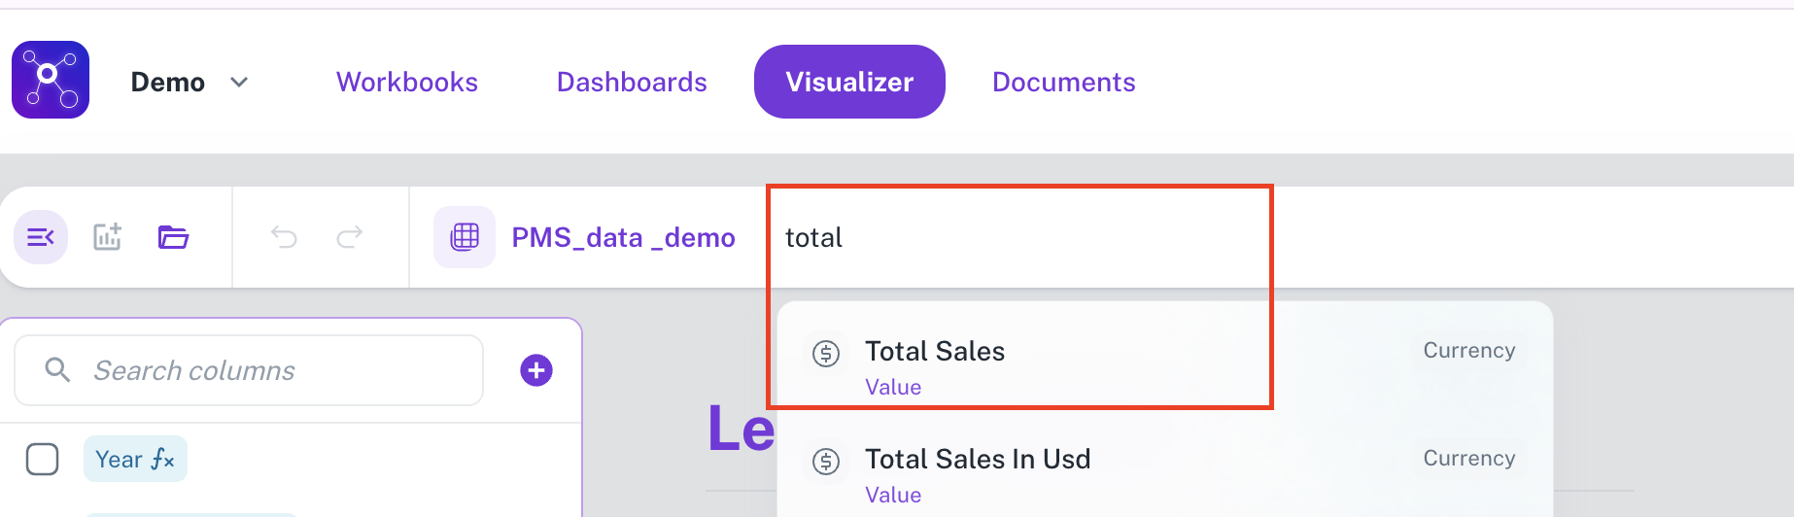
Task: Switch to the Dashboards tab
Action: pyautogui.click(x=632, y=83)
